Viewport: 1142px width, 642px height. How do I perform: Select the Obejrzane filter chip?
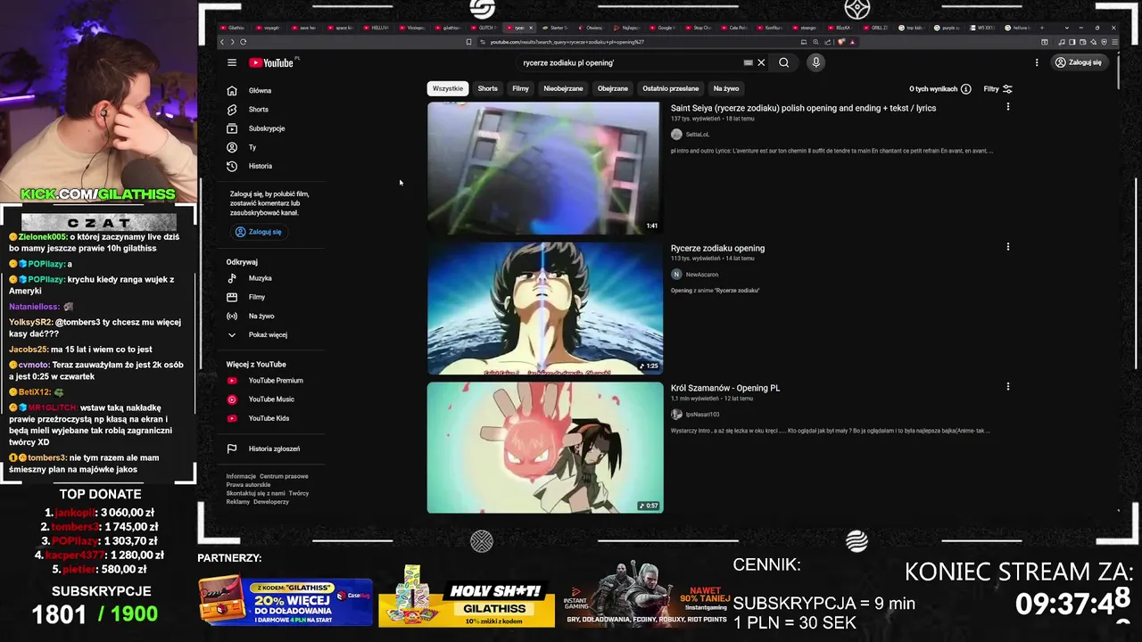pyautogui.click(x=613, y=88)
